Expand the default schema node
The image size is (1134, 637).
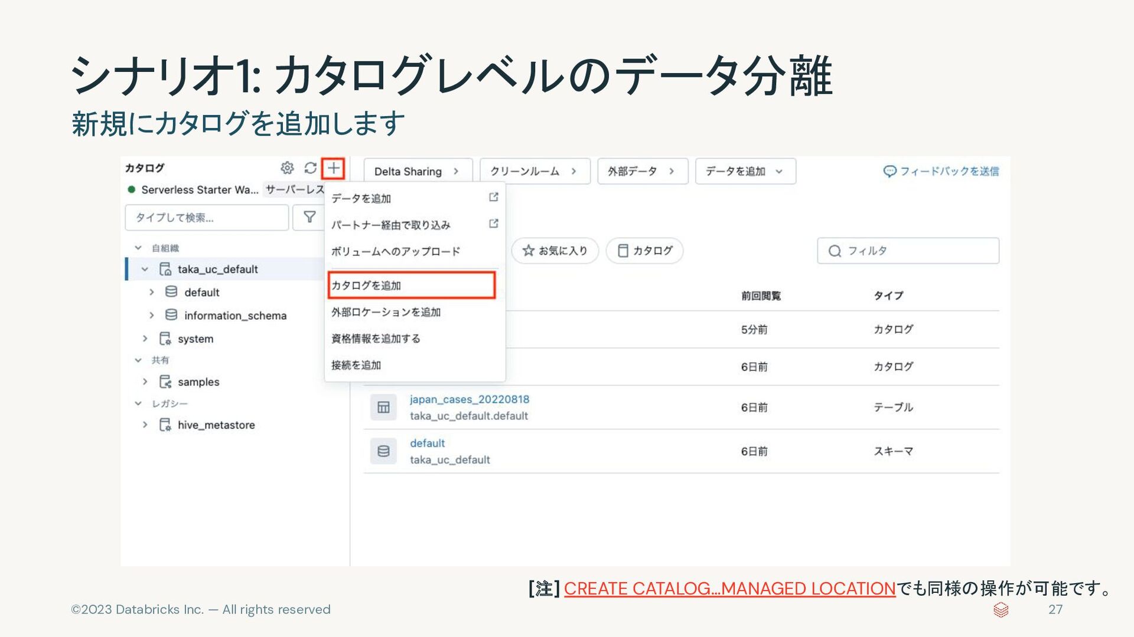pos(152,292)
